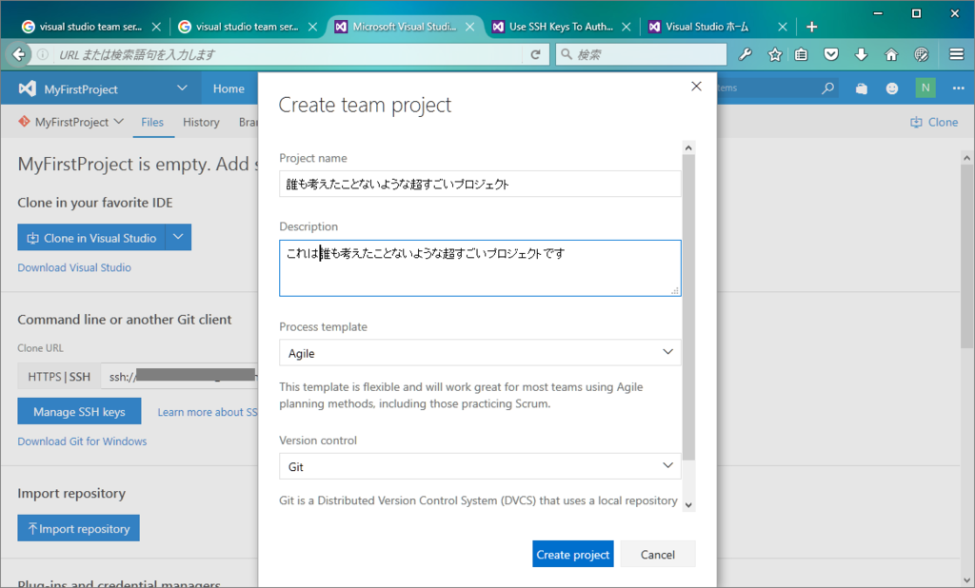
Task: Click the Visual Studio logo beside MyFirstProject
Action: (27, 88)
